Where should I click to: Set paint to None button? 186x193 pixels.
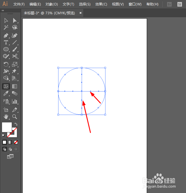point(16,142)
